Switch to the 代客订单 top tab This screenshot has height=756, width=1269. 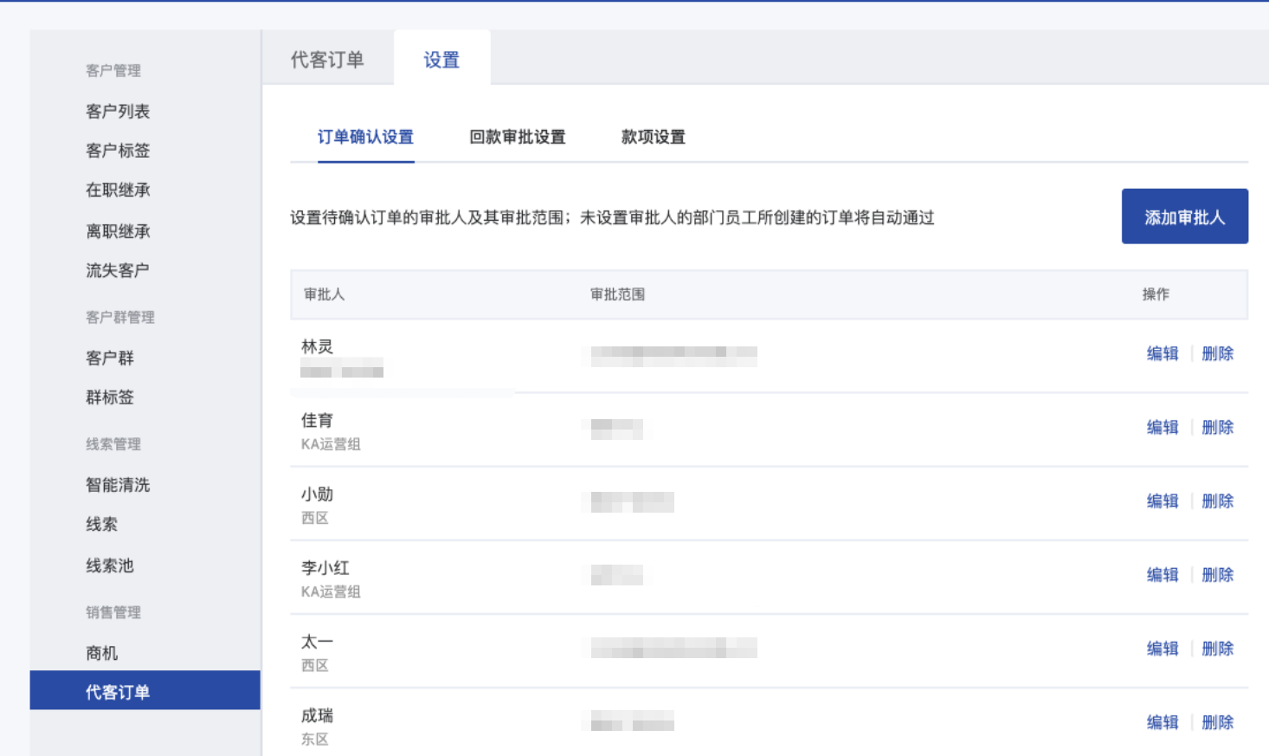(x=327, y=60)
